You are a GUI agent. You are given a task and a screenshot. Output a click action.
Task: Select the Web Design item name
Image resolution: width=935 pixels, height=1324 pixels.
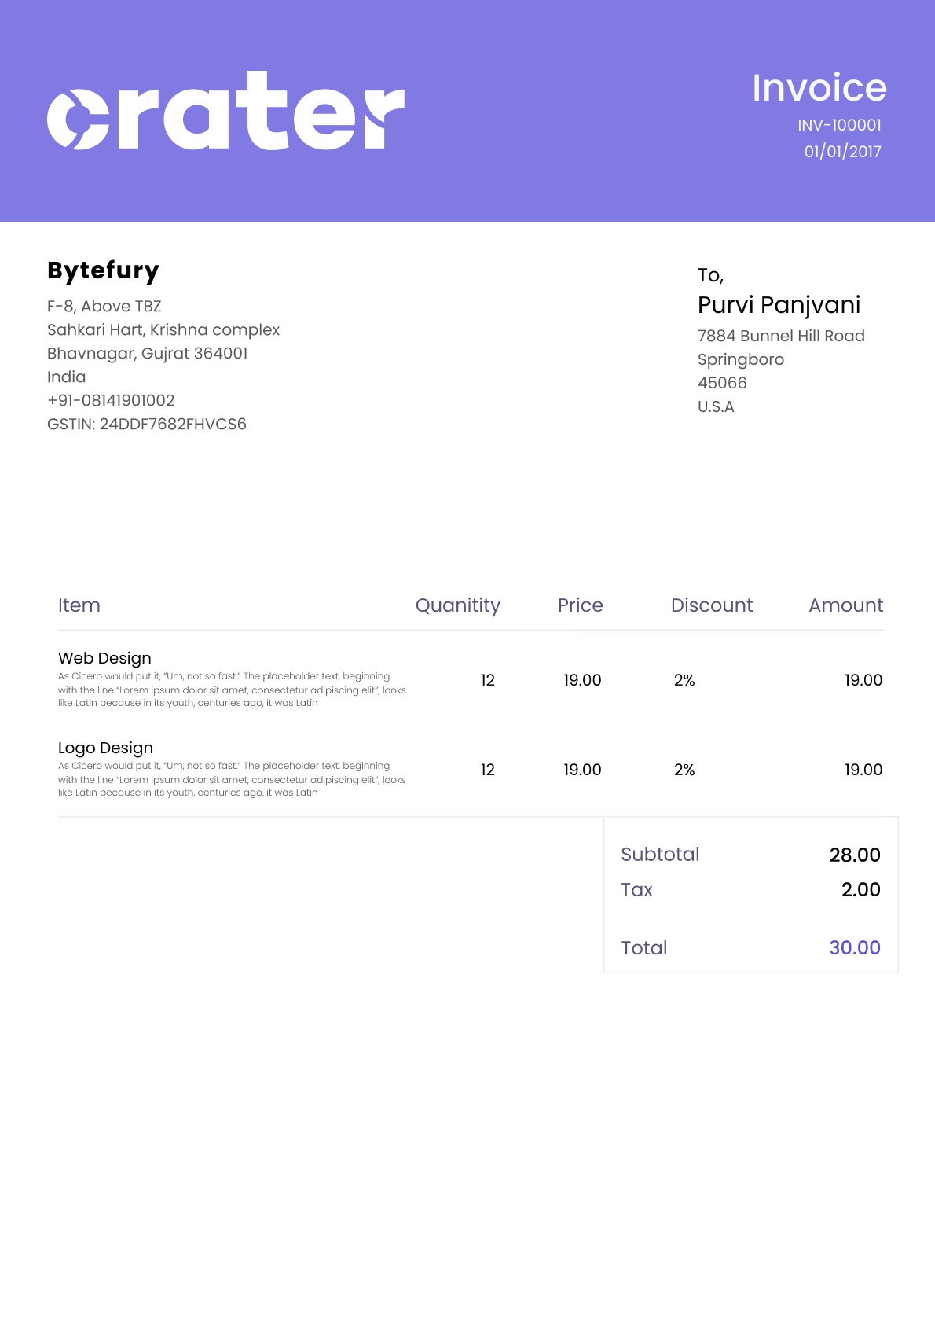[104, 658]
